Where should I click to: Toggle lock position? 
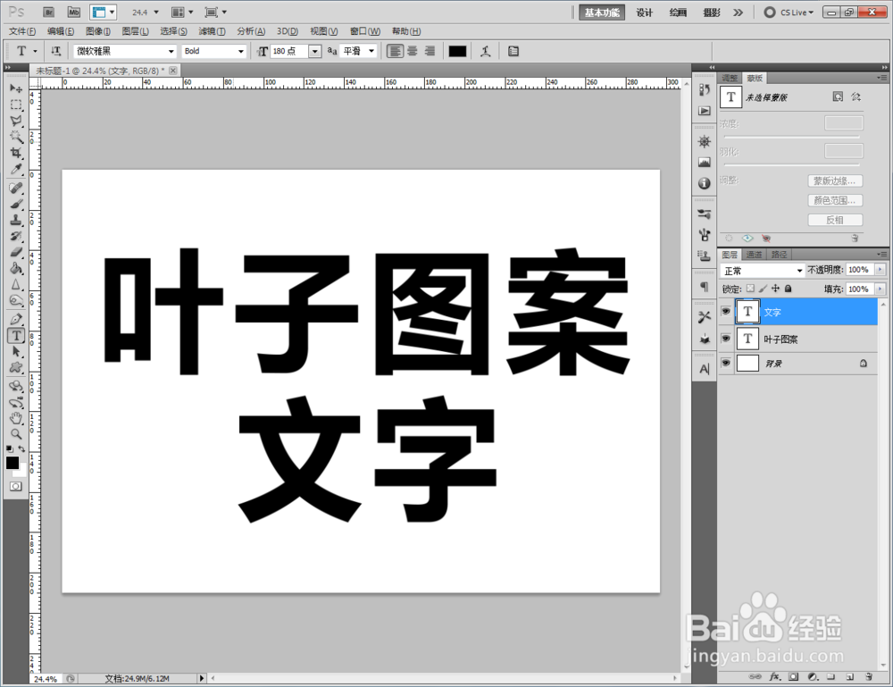(x=775, y=289)
